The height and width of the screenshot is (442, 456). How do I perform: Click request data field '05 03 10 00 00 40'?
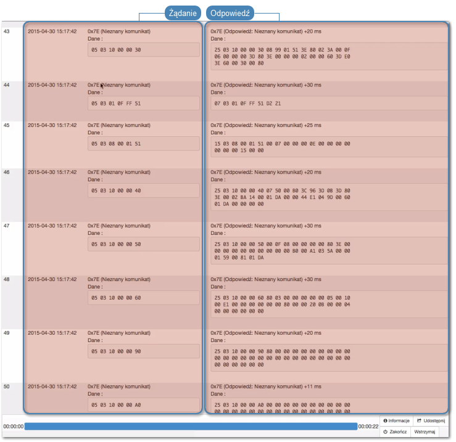pos(144,190)
